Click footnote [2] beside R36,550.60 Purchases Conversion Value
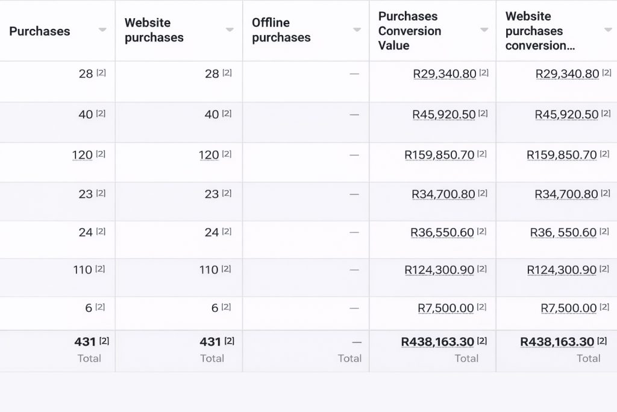The width and height of the screenshot is (617, 412). click(x=483, y=231)
